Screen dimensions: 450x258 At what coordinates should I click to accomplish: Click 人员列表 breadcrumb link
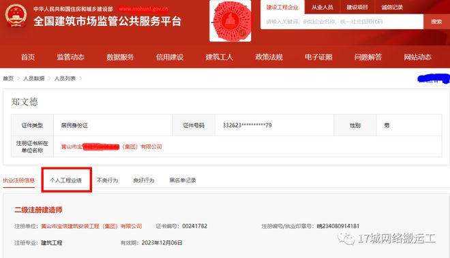tap(65, 78)
